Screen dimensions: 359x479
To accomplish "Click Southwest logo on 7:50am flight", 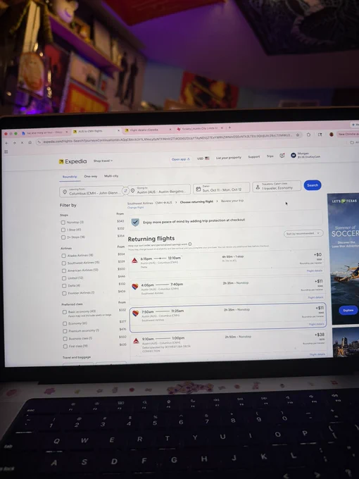I will pyautogui.click(x=136, y=313).
